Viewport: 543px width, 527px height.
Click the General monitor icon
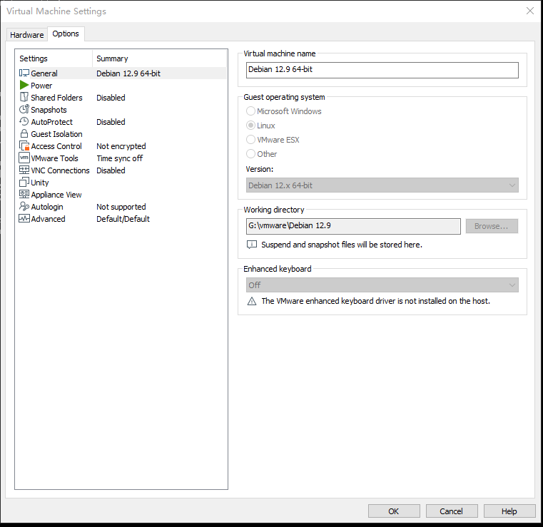(x=24, y=73)
